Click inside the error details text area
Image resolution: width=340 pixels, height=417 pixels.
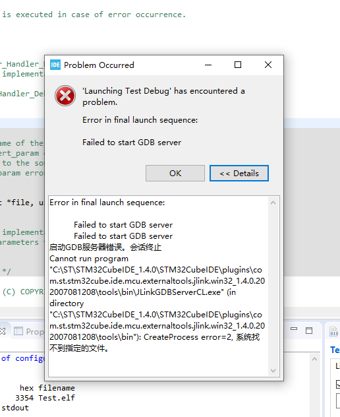click(159, 286)
